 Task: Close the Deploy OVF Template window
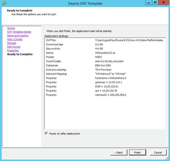click(x=164, y=2)
